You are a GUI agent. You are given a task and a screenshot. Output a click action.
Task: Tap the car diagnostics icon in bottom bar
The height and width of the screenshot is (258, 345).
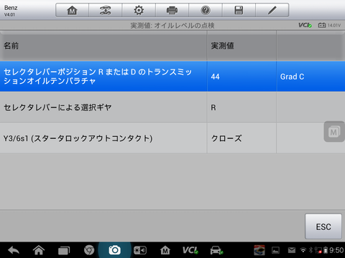pos(216,250)
